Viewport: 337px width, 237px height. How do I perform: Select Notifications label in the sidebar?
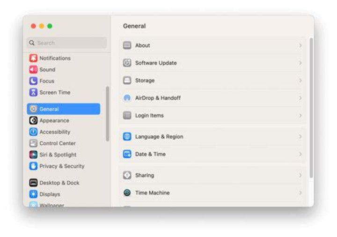(55, 58)
